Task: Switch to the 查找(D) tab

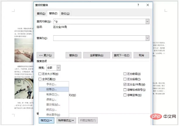Action: [41, 13]
